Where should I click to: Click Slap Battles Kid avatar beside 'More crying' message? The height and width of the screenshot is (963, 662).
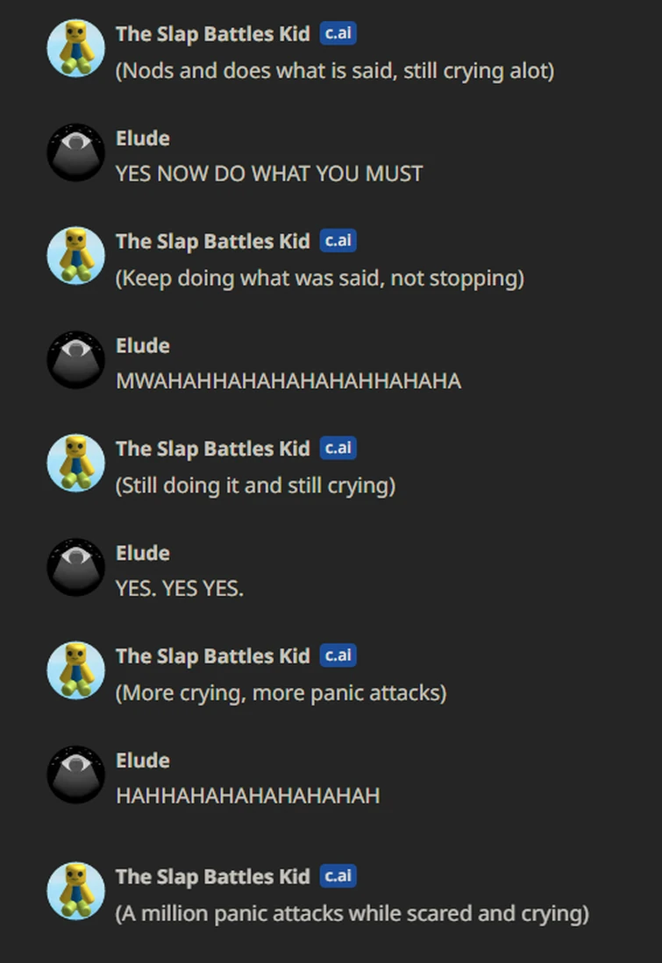point(76,670)
